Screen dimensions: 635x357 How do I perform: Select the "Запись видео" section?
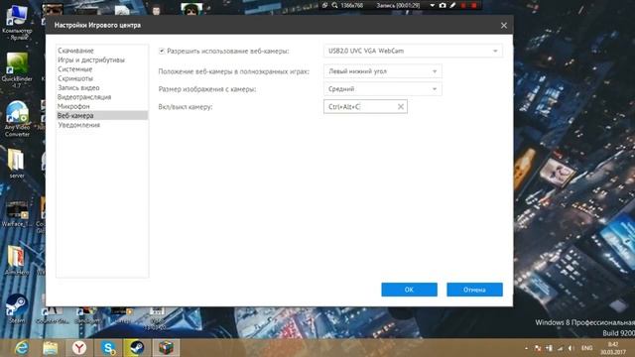pyautogui.click(x=78, y=88)
